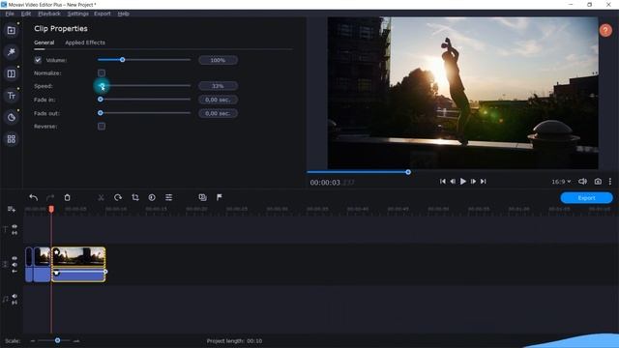The width and height of the screenshot is (619, 348).
Task: Click the Volume slider handle
Action: [x=123, y=60]
